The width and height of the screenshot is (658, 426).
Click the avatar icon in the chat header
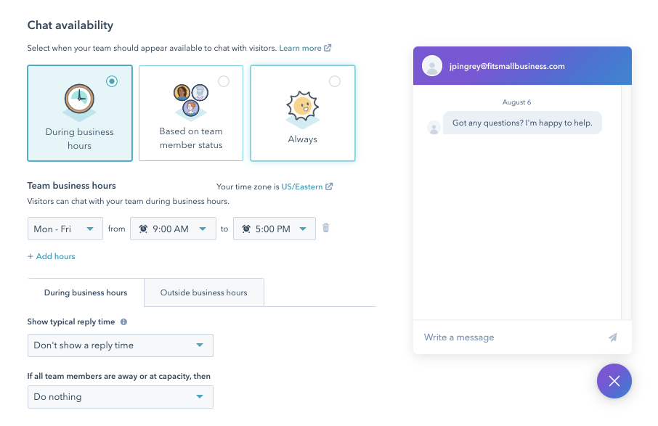[432, 65]
